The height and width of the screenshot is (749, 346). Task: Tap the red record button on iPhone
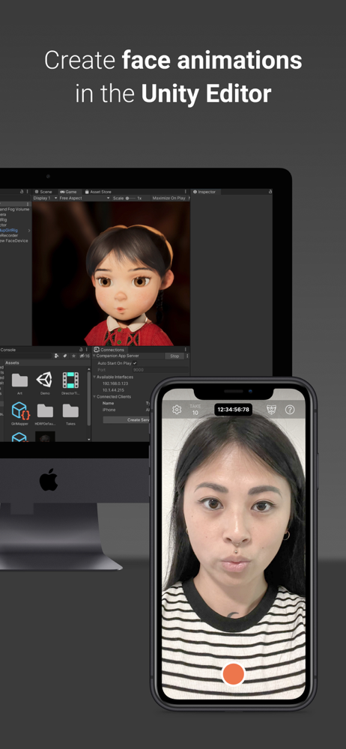pos(234,673)
